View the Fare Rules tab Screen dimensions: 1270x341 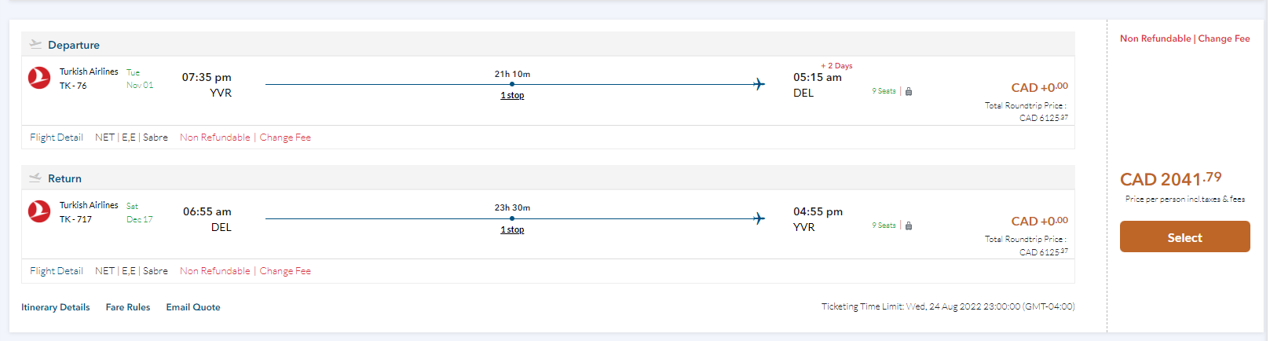tap(128, 307)
